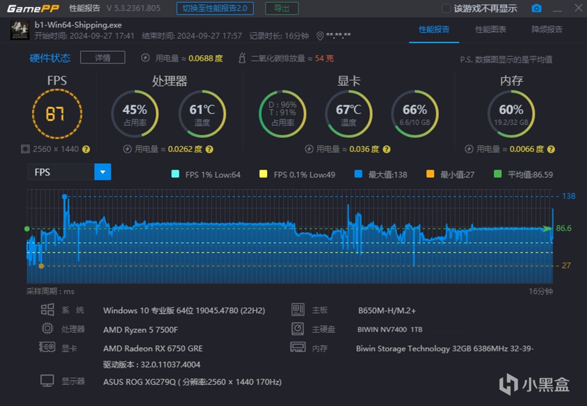Click the lightning icon beside 用电量 ≈ 0.0688 度
The height and width of the screenshot is (406, 587).
coord(145,58)
